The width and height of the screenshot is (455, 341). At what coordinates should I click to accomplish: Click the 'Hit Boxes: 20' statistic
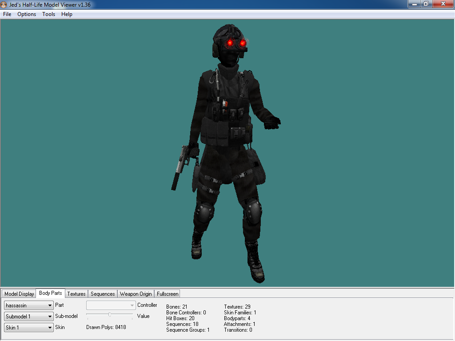click(180, 318)
